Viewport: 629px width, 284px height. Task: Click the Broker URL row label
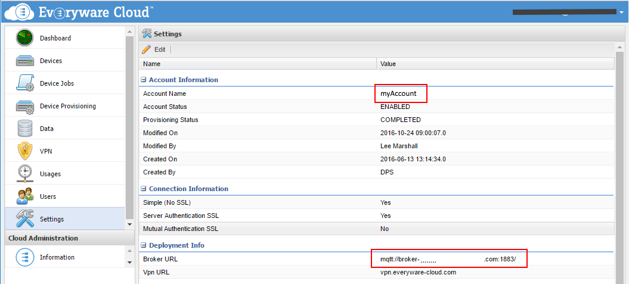160,259
